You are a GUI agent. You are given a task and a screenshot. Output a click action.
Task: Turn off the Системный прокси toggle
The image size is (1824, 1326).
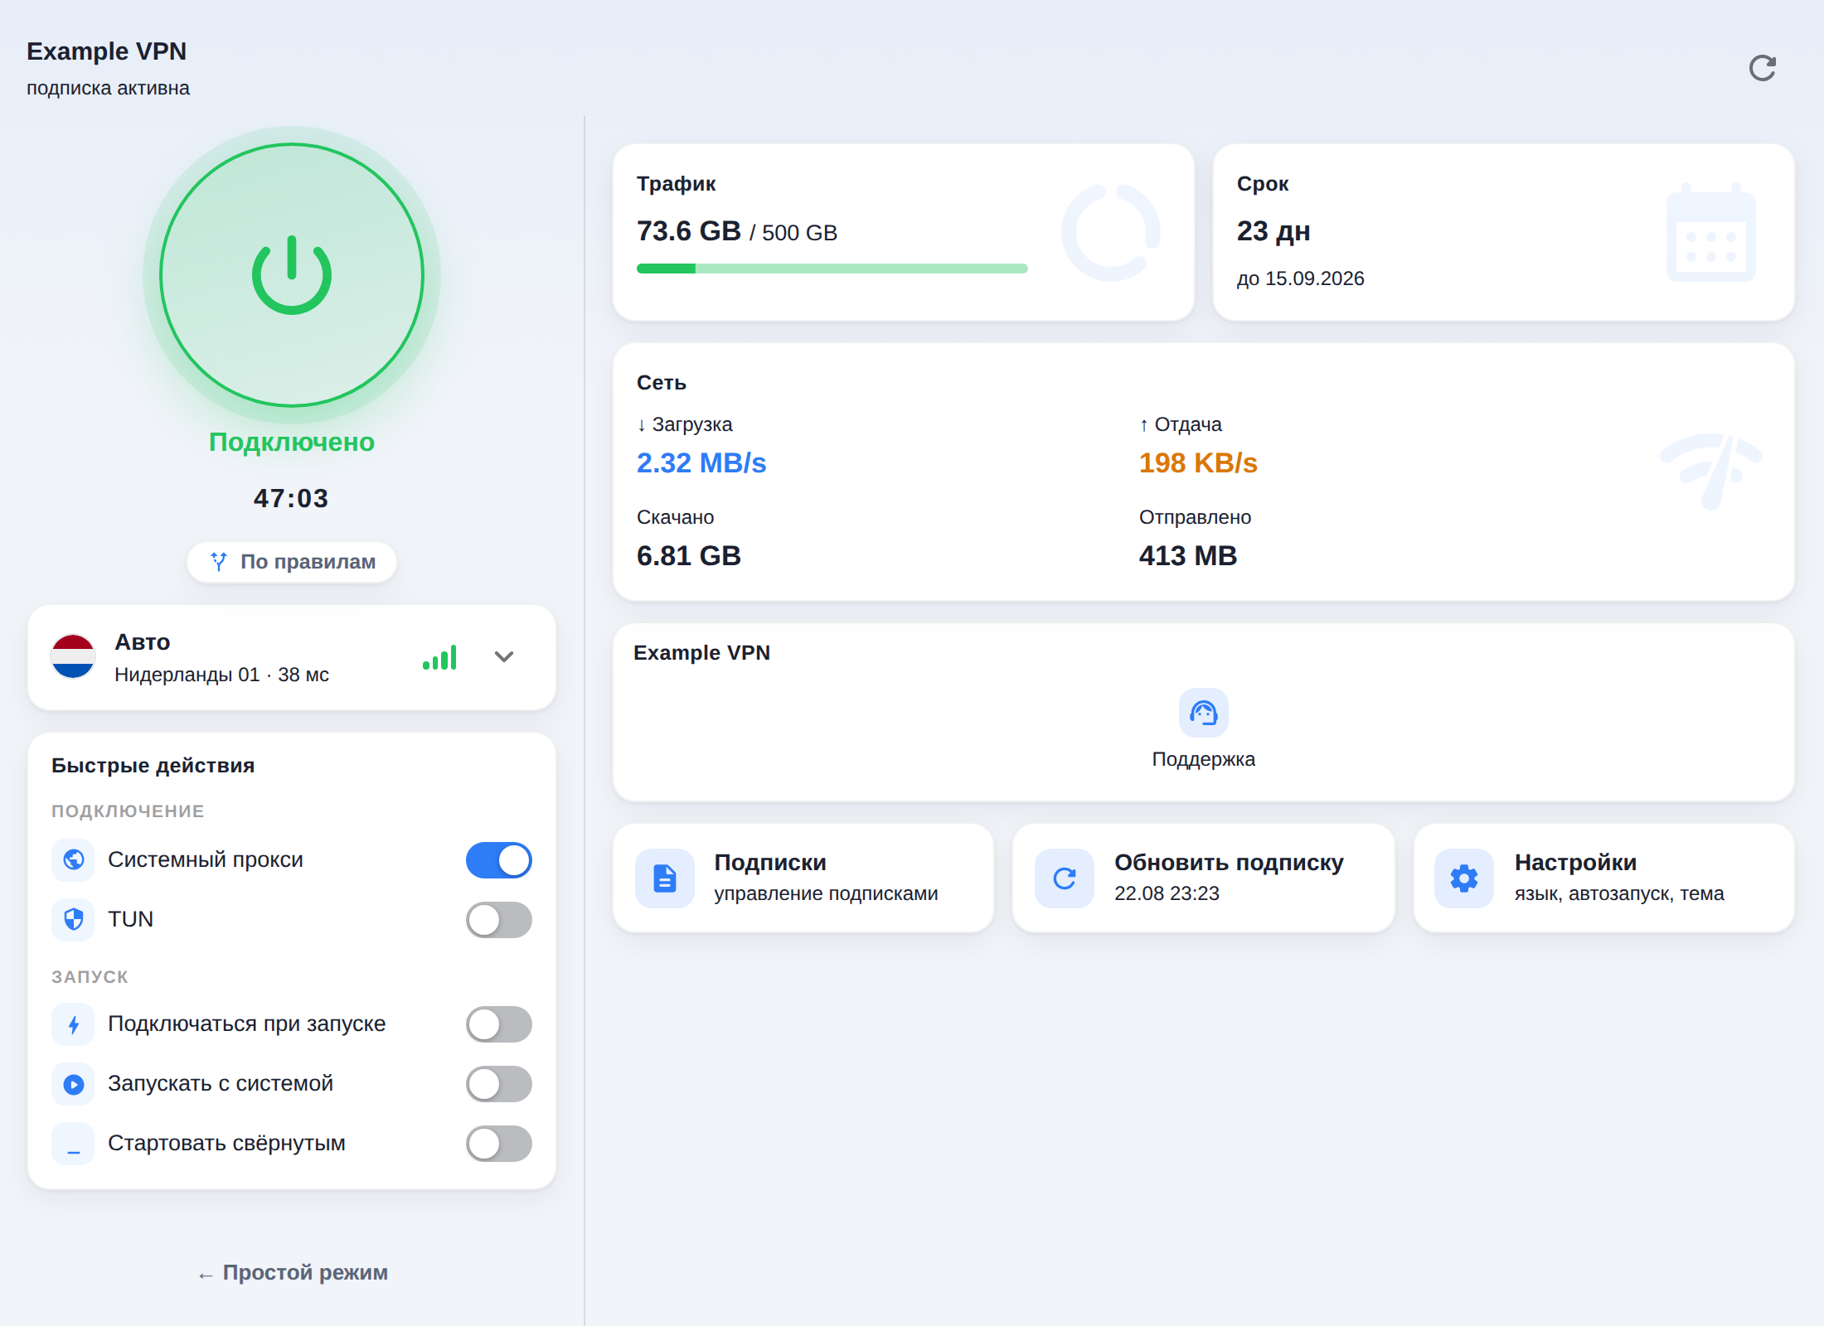pos(499,860)
